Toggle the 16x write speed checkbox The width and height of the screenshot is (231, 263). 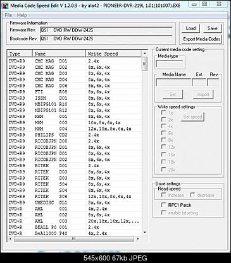click(163, 155)
